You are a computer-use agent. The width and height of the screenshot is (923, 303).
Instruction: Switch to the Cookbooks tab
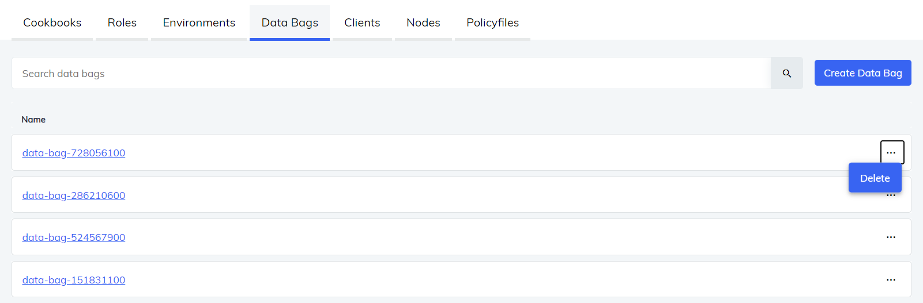52,22
